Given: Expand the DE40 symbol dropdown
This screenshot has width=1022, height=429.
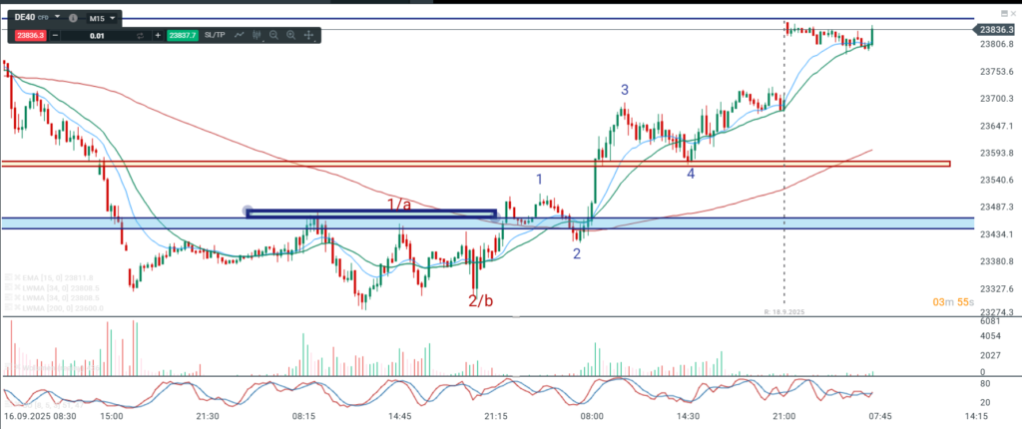Looking at the screenshot, I should click(58, 18).
